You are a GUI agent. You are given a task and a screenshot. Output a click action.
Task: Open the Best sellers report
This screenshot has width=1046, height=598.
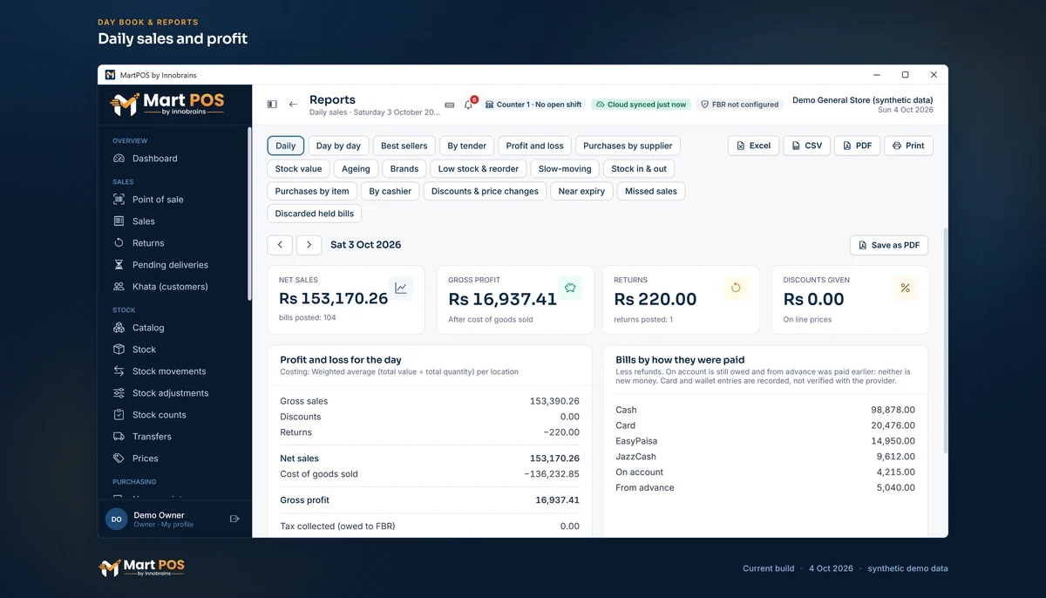click(404, 146)
